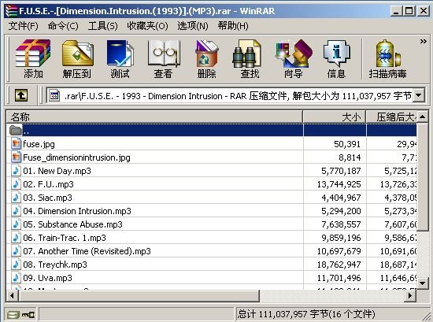Click size value 13,744,925
Image resolution: width=433 pixels, height=322 pixels.
pos(339,184)
